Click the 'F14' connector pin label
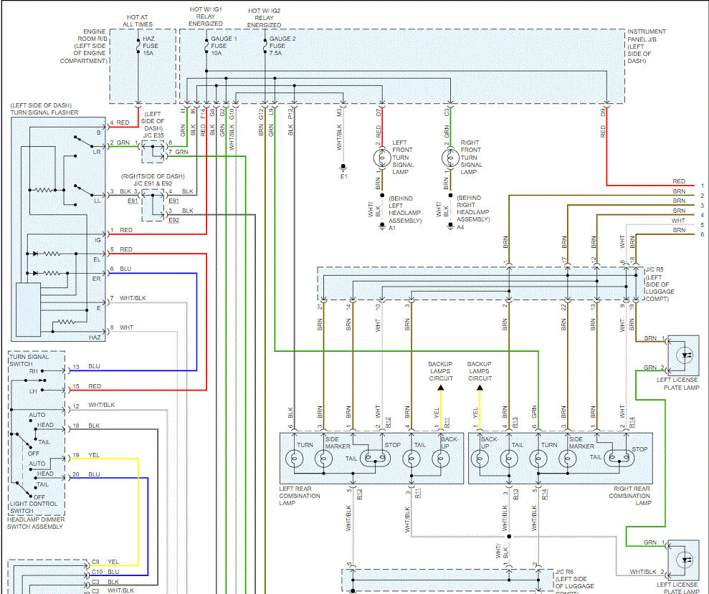The image size is (709, 594). point(203,113)
